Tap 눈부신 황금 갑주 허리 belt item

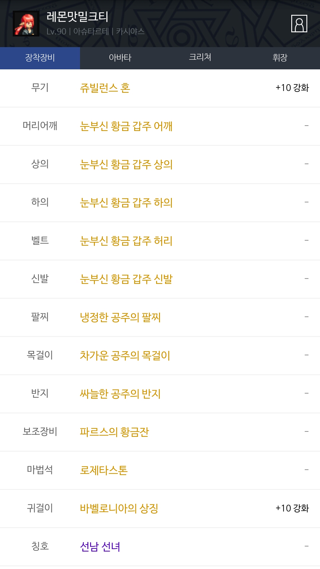pos(126,241)
